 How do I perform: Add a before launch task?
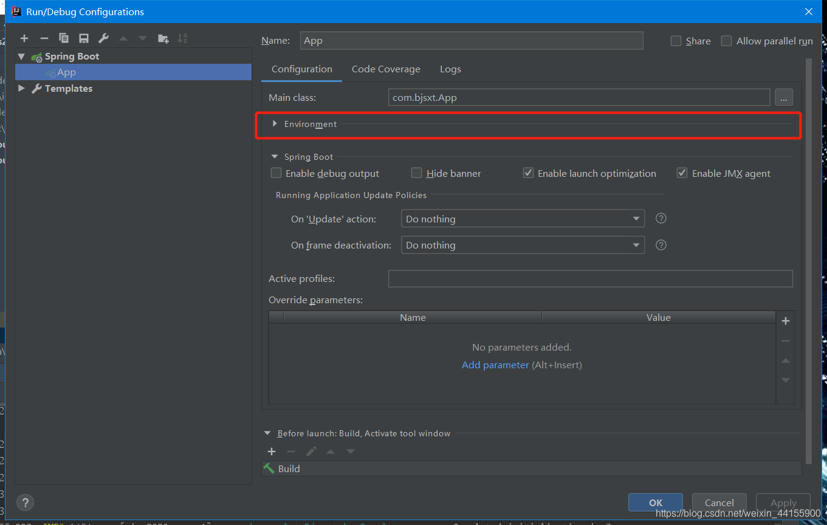tap(272, 451)
